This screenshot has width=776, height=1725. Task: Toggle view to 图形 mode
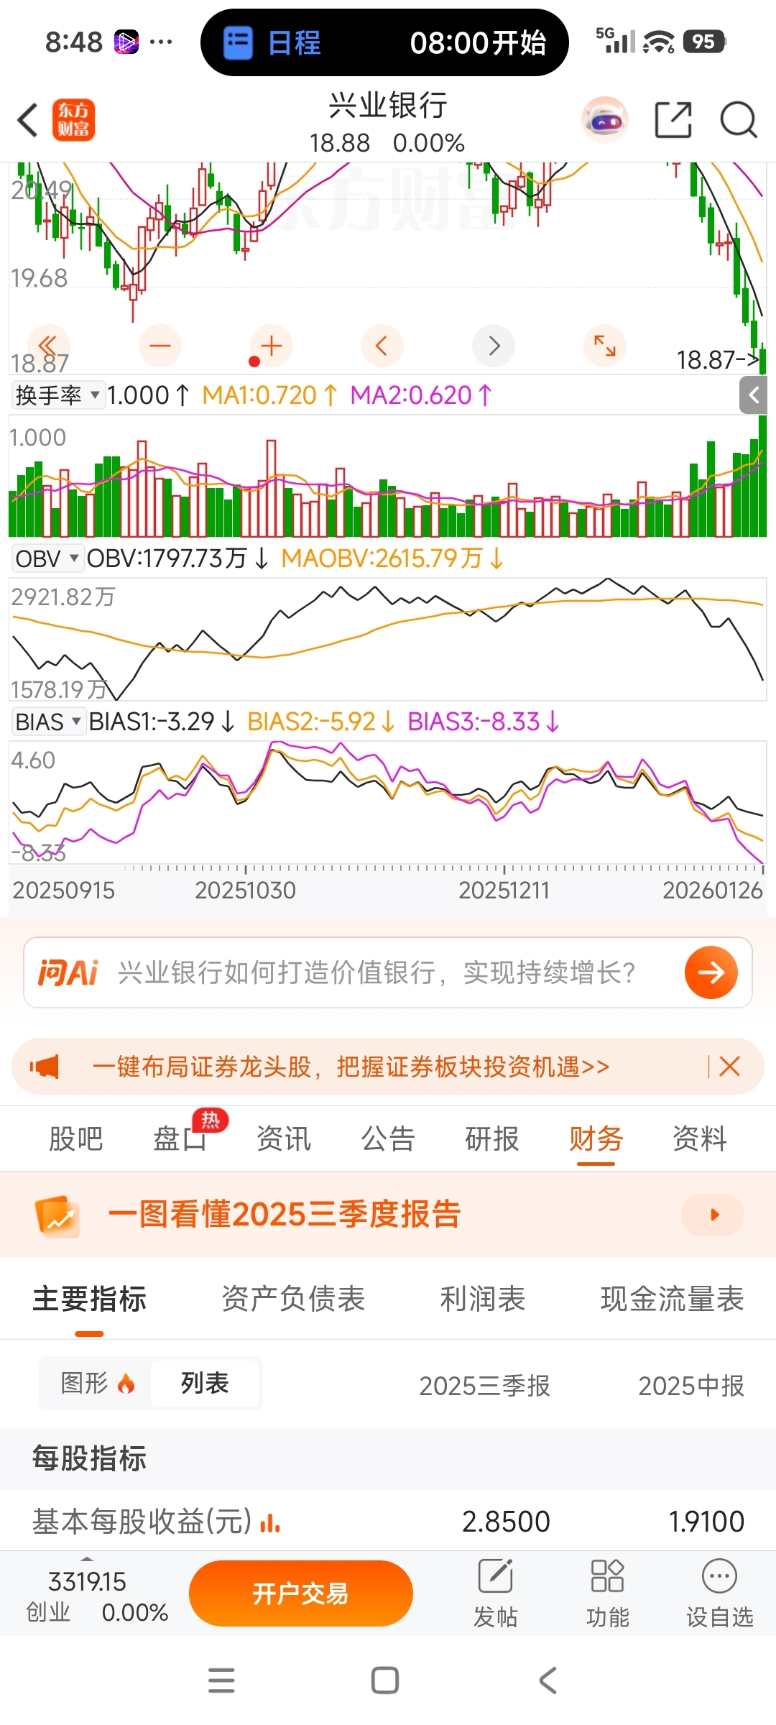97,1383
